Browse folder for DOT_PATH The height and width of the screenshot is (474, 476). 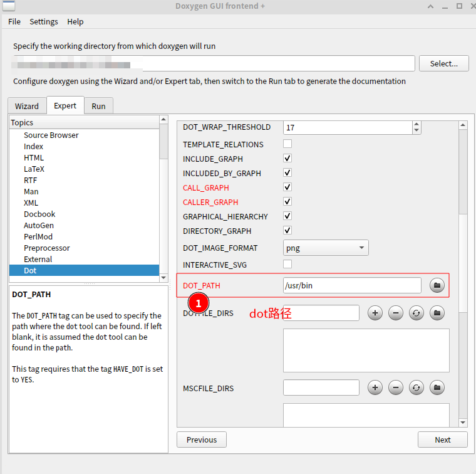(437, 285)
